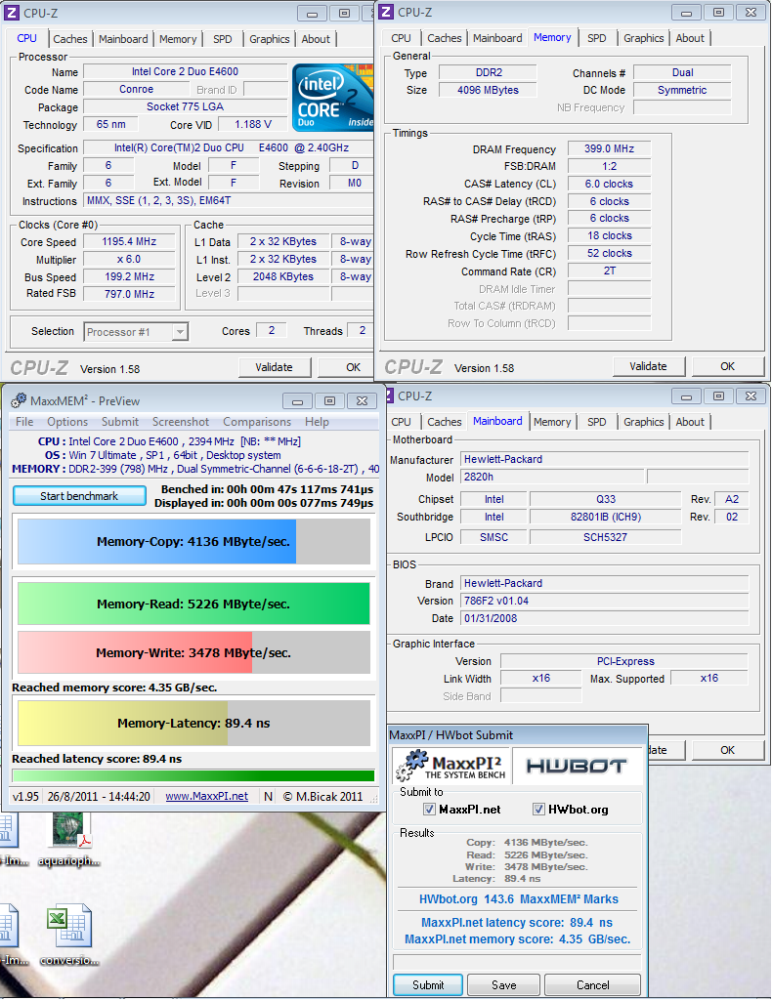Image resolution: width=772 pixels, height=1000 pixels.
Task: Click the Start benchmark button
Action: coord(79,496)
